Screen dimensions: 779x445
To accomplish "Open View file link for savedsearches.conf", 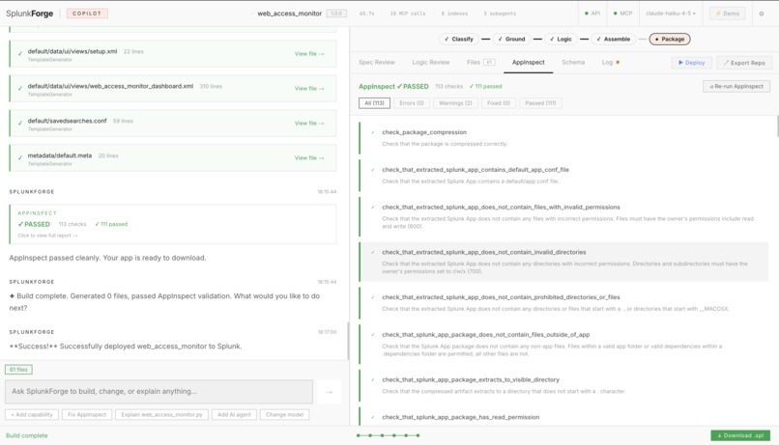I will tap(309, 123).
